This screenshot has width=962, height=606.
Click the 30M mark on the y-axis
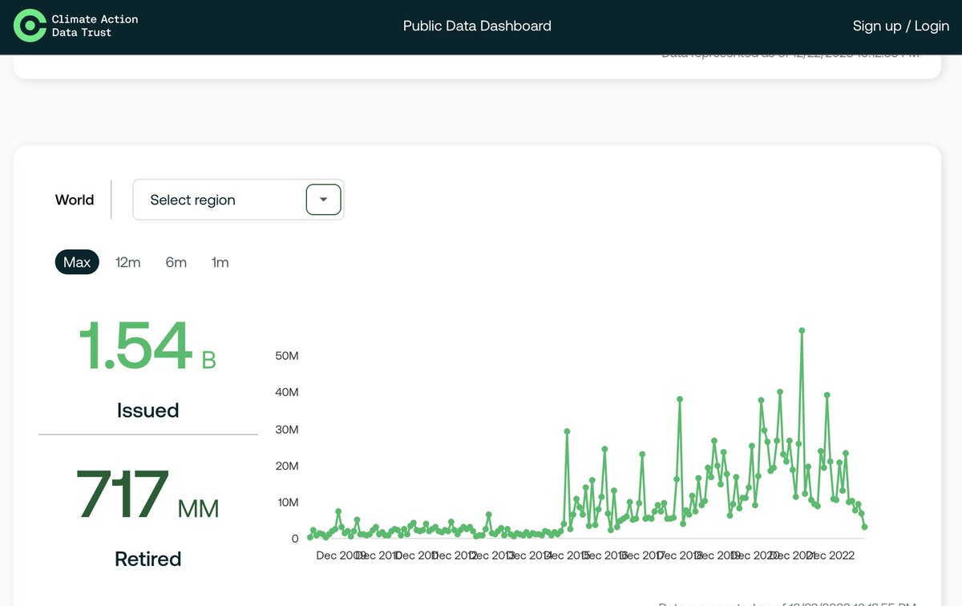point(287,429)
